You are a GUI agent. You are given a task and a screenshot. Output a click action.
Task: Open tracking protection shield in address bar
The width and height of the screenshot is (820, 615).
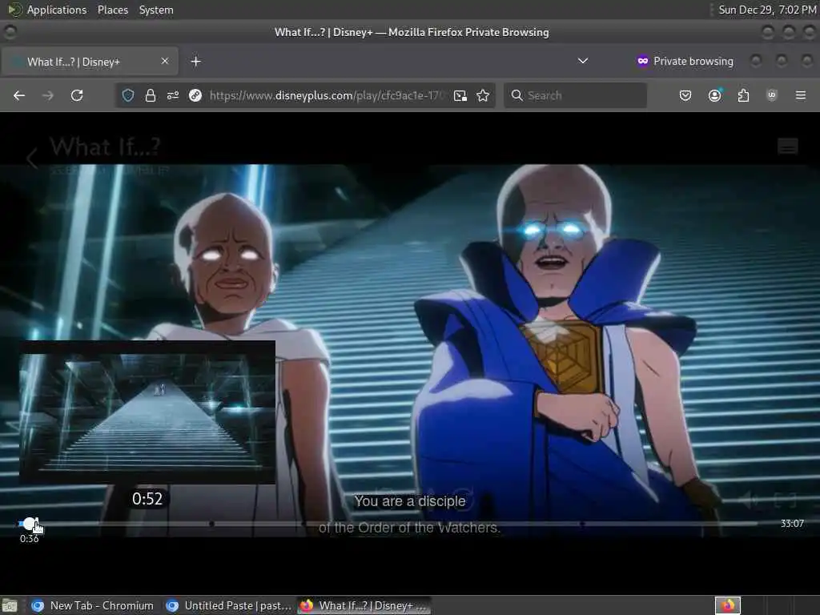click(128, 95)
